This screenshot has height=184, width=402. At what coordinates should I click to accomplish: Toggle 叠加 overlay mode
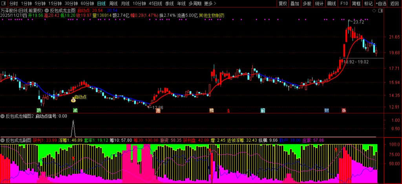295,4
